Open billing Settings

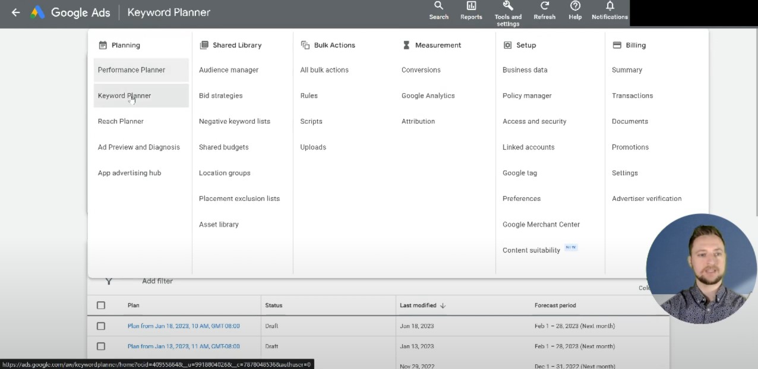625,173
